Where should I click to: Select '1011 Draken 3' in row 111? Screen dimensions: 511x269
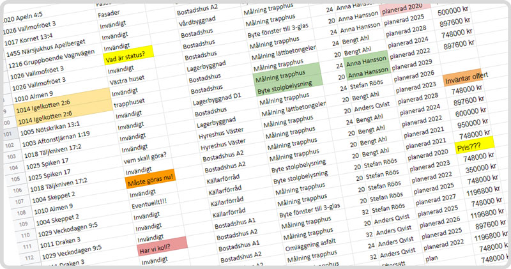click(60, 242)
